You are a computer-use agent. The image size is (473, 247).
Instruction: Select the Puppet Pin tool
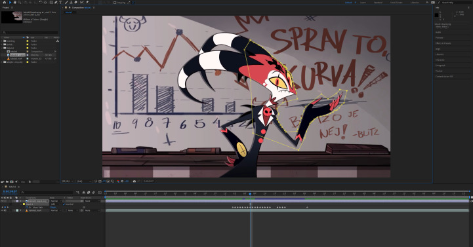[x=87, y=3]
